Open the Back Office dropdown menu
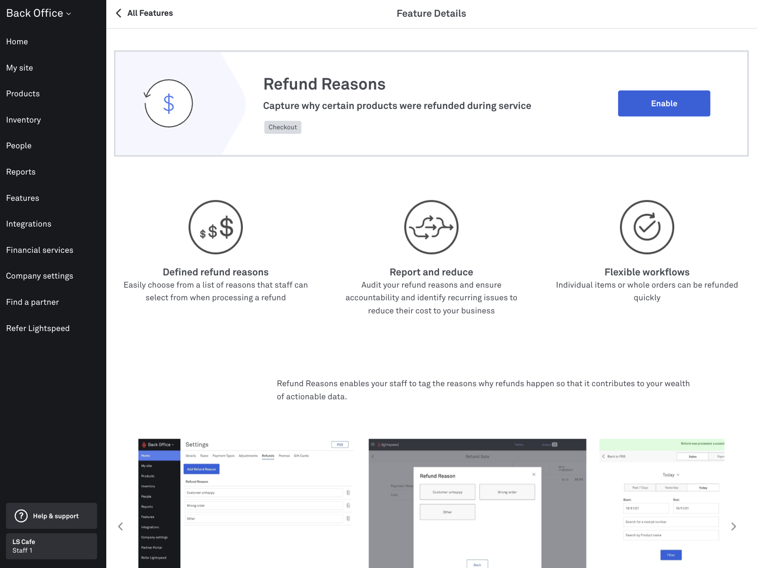The image size is (757, 568). point(39,13)
